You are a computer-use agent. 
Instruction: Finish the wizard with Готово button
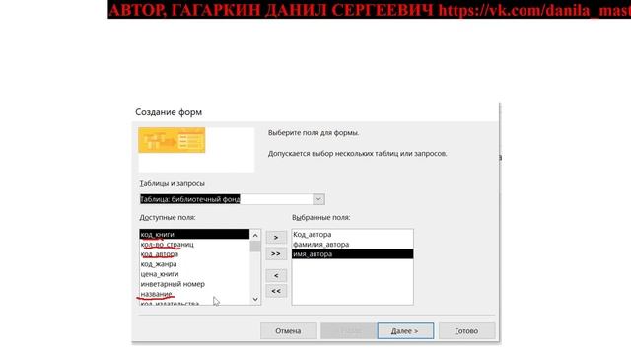[x=466, y=331]
